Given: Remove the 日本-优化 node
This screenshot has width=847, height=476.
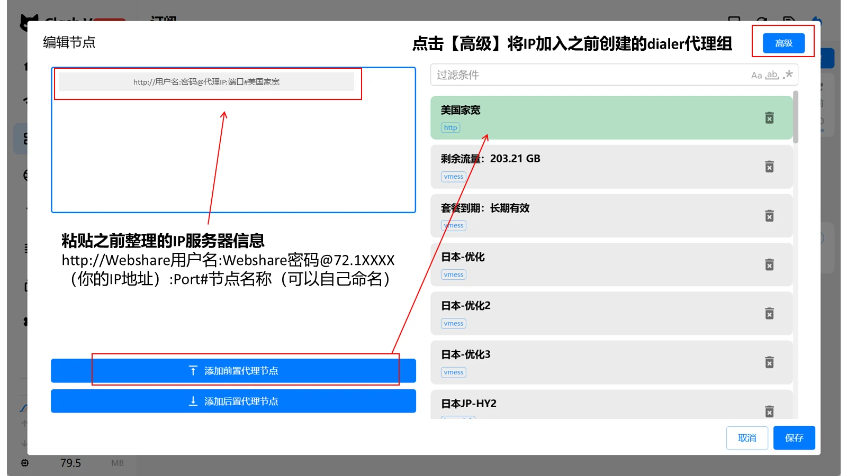Looking at the screenshot, I should click(770, 264).
